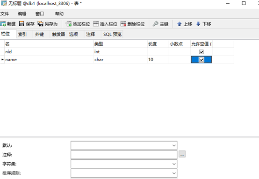
Task: Switch to the Comment tab
Action: [93, 34]
